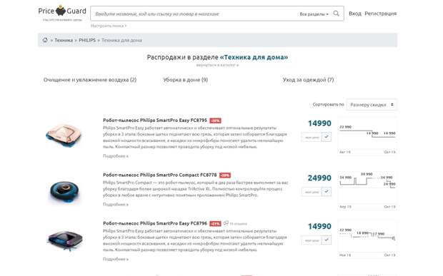Focus the product search input field
This screenshot has height=276, width=443.
195,14
